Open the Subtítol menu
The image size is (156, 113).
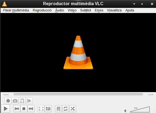pyautogui.click(x=86, y=10)
